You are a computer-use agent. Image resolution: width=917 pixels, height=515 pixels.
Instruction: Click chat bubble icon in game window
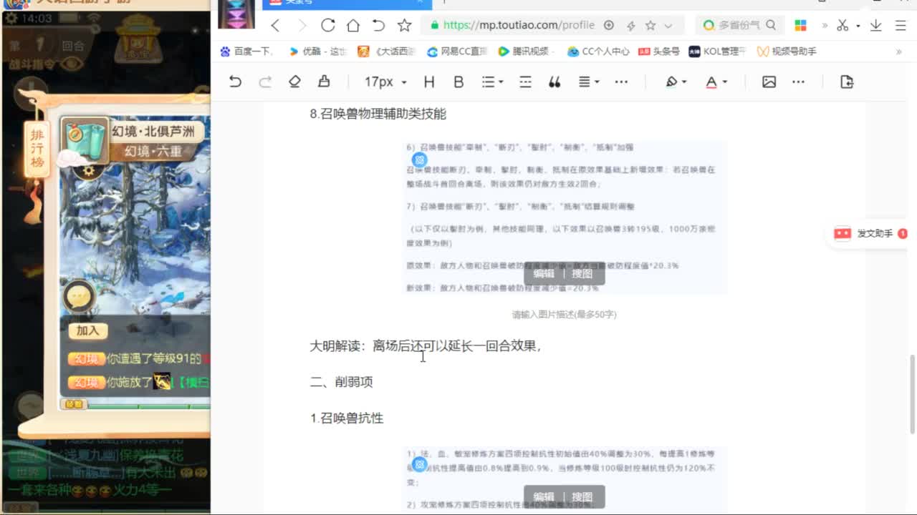click(x=79, y=297)
